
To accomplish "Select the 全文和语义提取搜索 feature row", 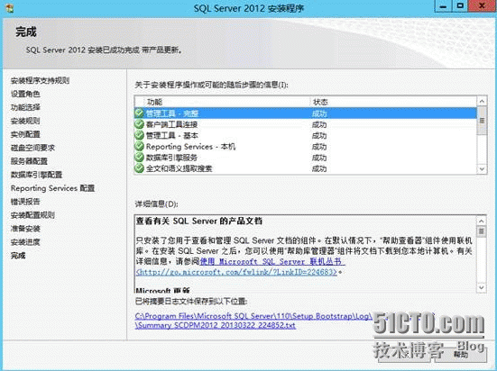I will (x=306, y=168).
